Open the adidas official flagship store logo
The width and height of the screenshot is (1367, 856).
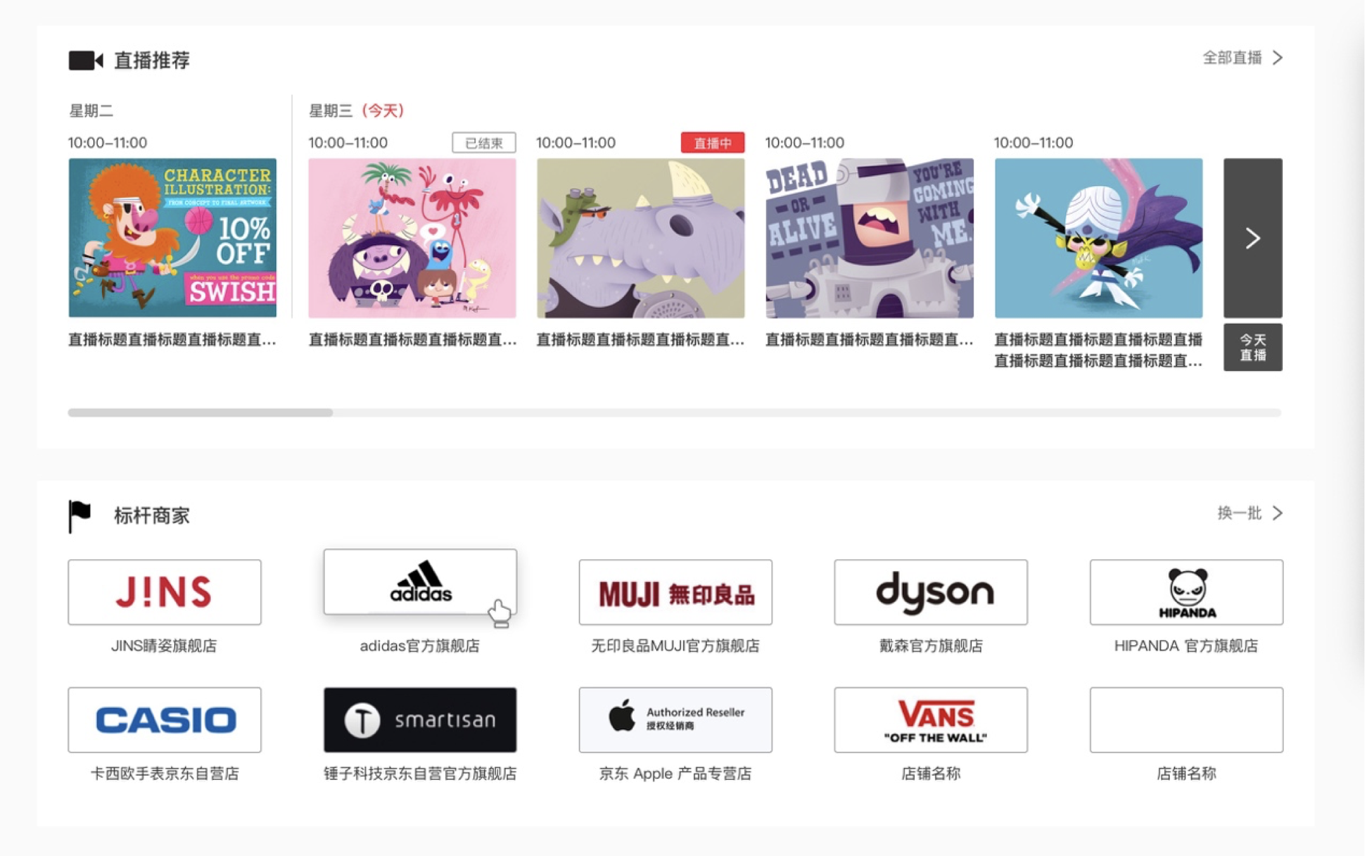[x=420, y=582]
